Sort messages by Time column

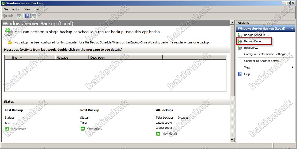[33, 58]
